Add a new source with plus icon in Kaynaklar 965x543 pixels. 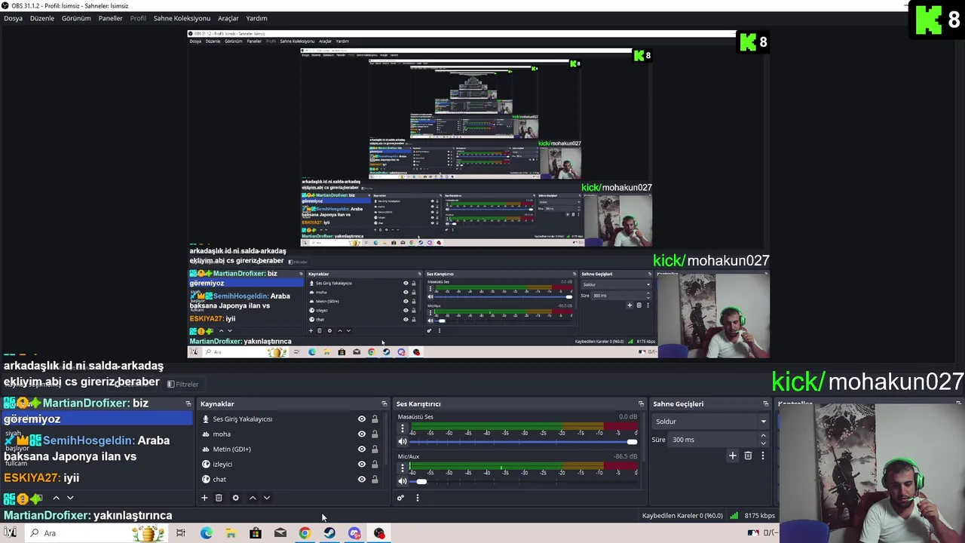click(204, 498)
